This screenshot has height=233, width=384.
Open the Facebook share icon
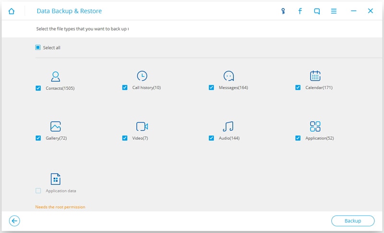pos(300,11)
